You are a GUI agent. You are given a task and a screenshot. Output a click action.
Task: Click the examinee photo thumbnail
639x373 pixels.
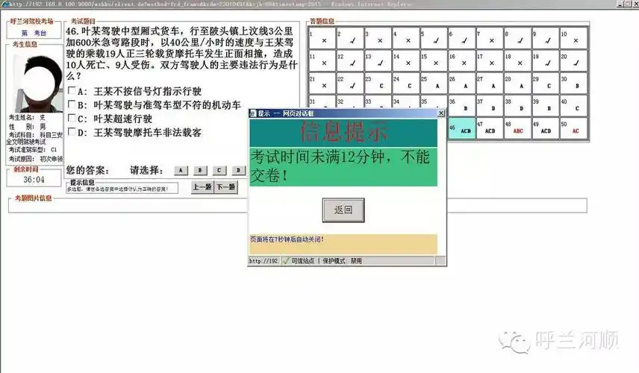[x=37, y=83]
